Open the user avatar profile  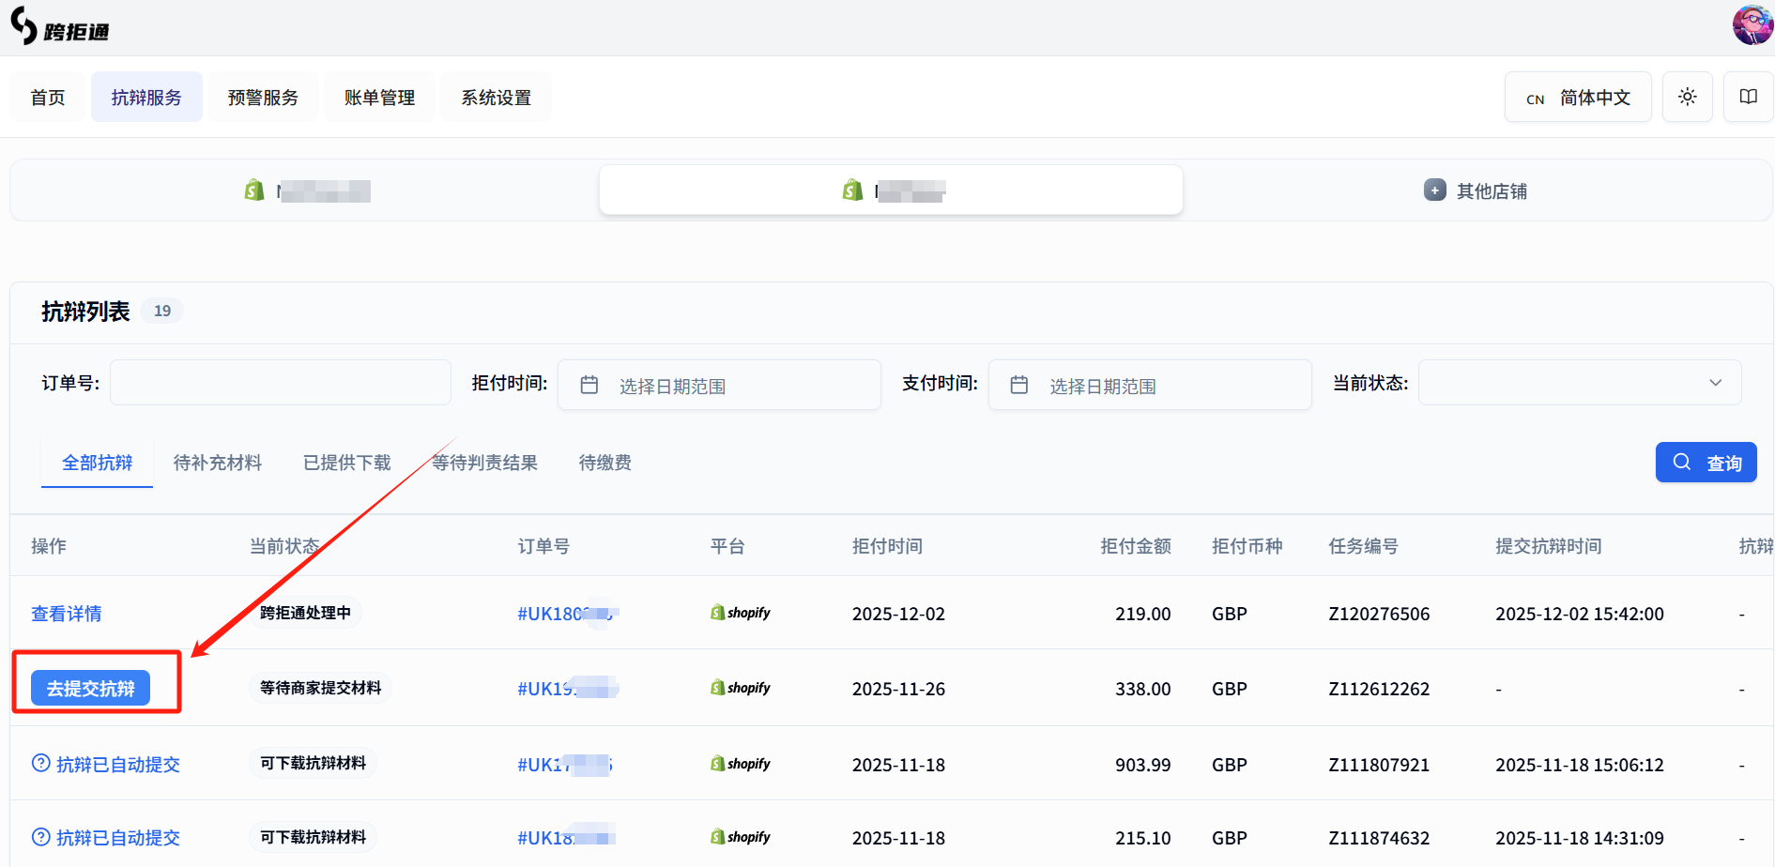point(1752,24)
